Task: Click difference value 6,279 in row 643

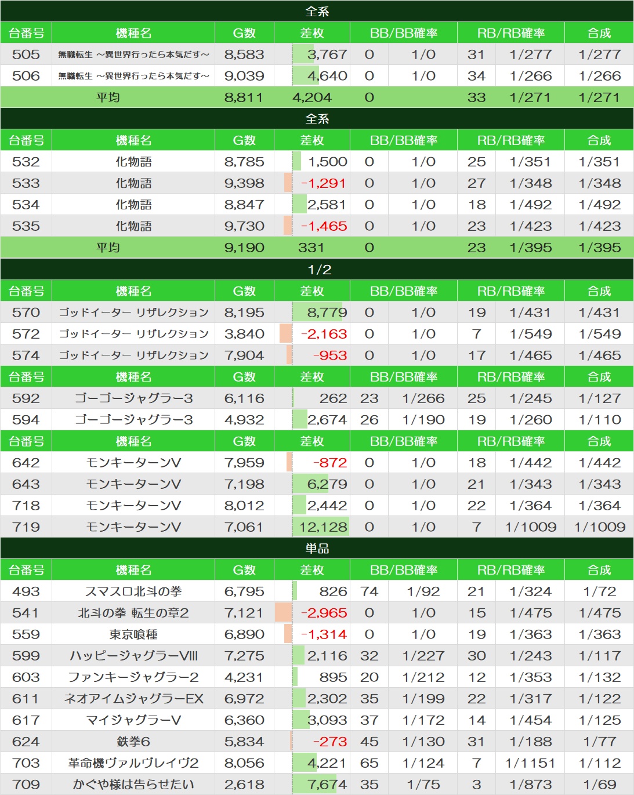Action: coord(327,484)
